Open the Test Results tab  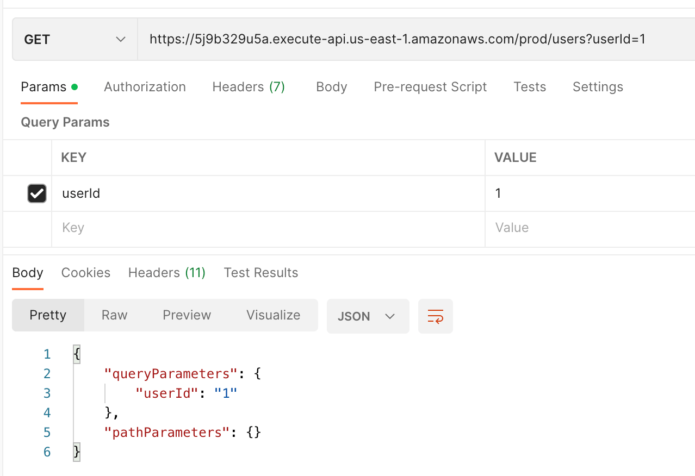pyautogui.click(x=261, y=273)
